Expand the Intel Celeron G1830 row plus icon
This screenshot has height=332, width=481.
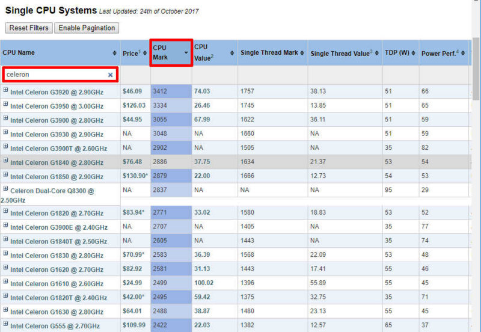point(5,253)
